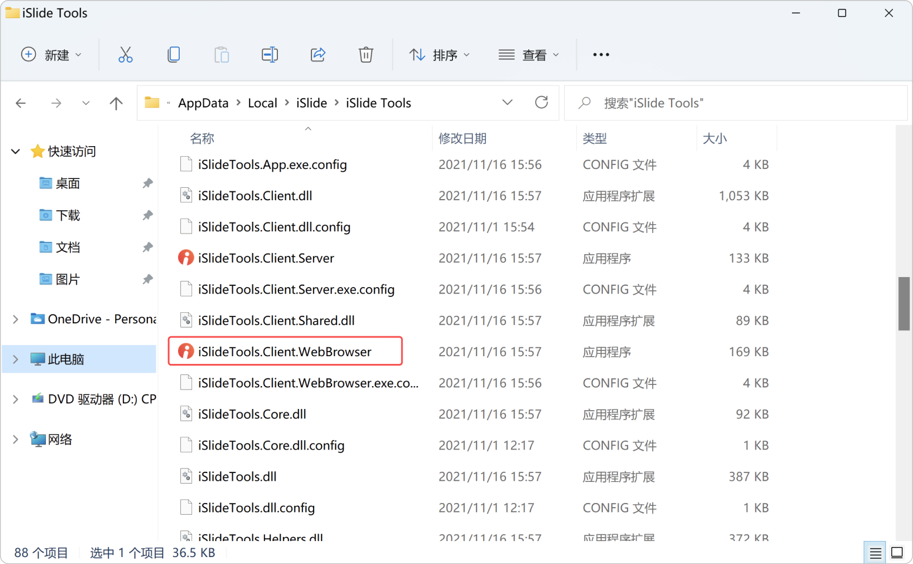Click the pin icon beside 下载
This screenshot has height=564, width=913.
tap(147, 215)
